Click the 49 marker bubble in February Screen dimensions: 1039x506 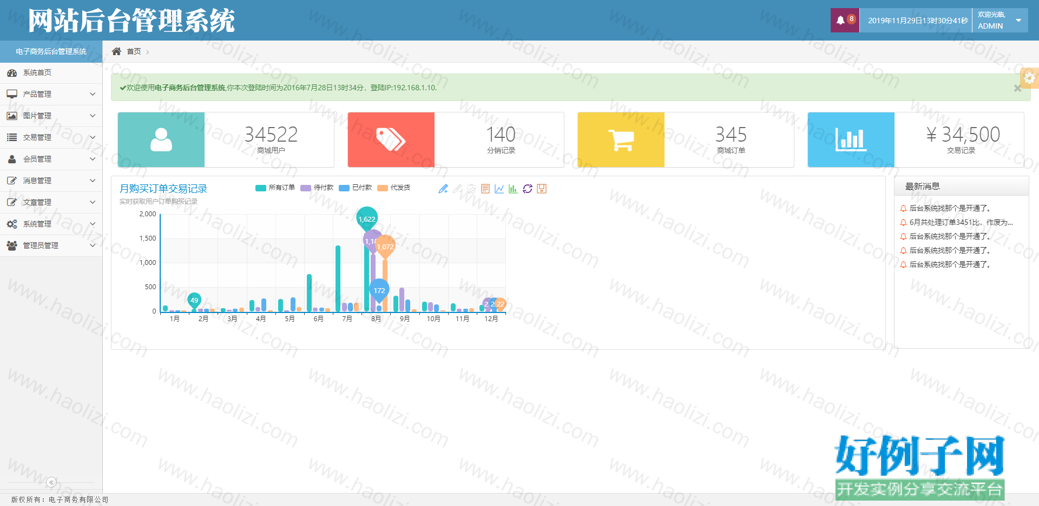point(194,299)
